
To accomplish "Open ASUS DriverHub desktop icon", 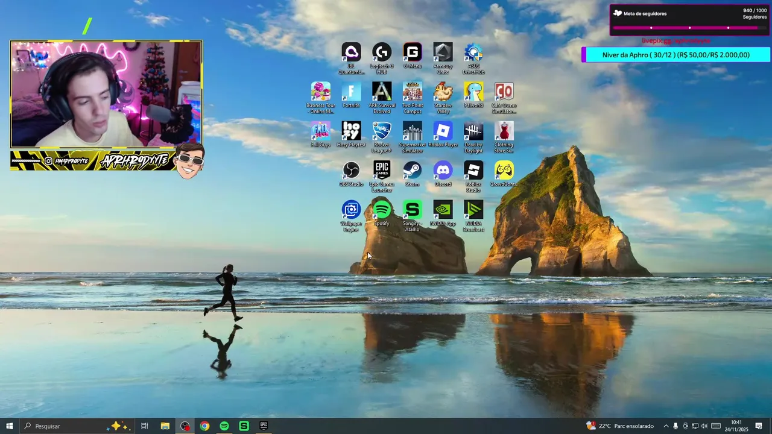I will click(473, 58).
